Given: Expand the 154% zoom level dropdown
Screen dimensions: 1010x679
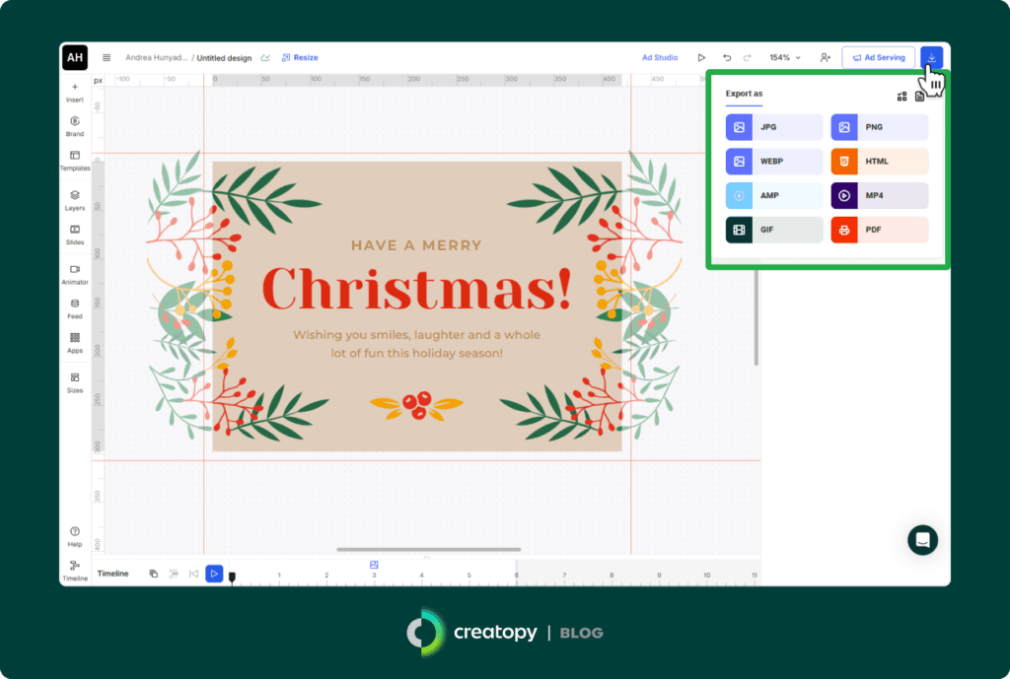Looking at the screenshot, I should coord(785,58).
